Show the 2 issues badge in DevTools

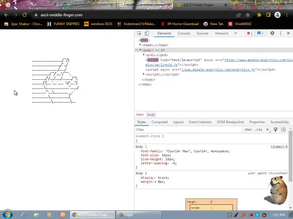coord(260,33)
